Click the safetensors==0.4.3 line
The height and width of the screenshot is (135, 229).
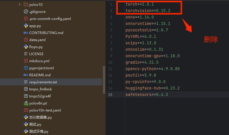tap(147, 95)
